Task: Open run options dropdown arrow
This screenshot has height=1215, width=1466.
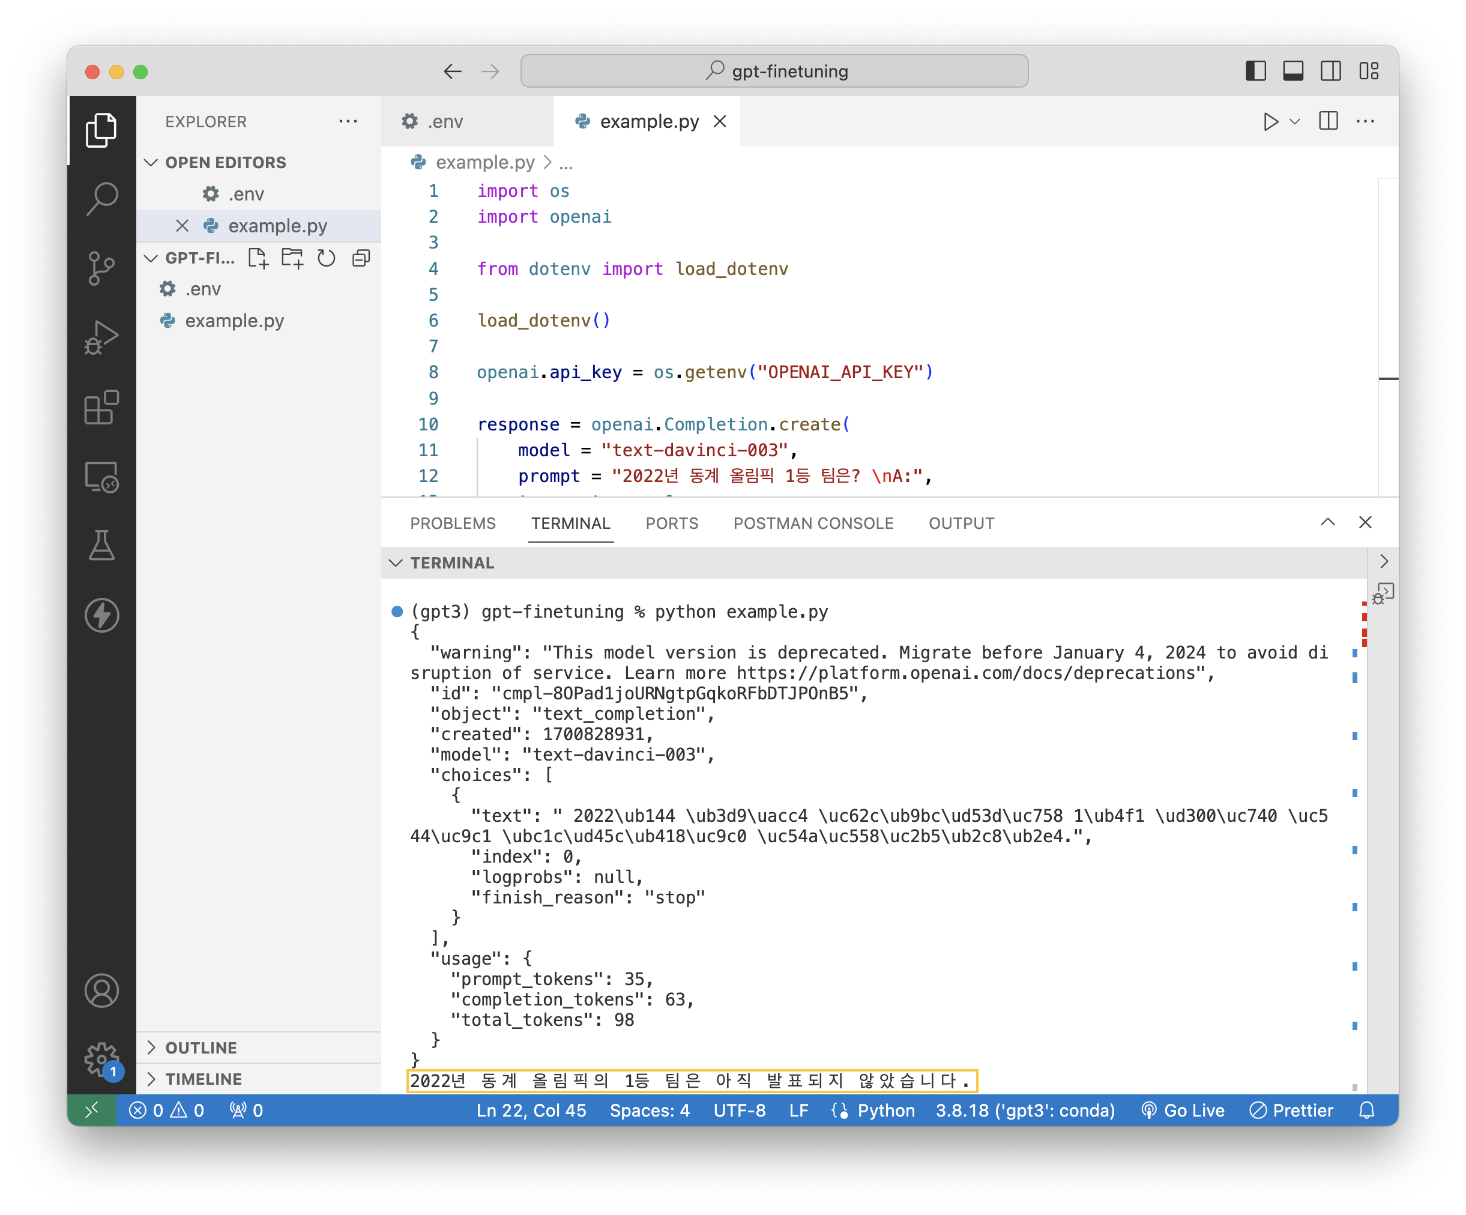Action: pyautogui.click(x=1295, y=121)
